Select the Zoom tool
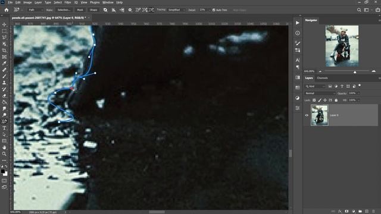 (x=4, y=154)
